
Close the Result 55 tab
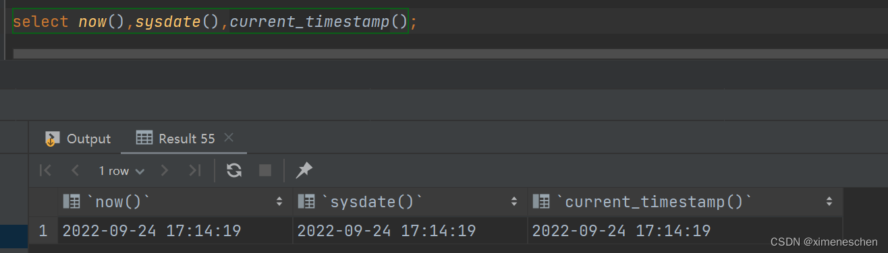click(228, 138)
